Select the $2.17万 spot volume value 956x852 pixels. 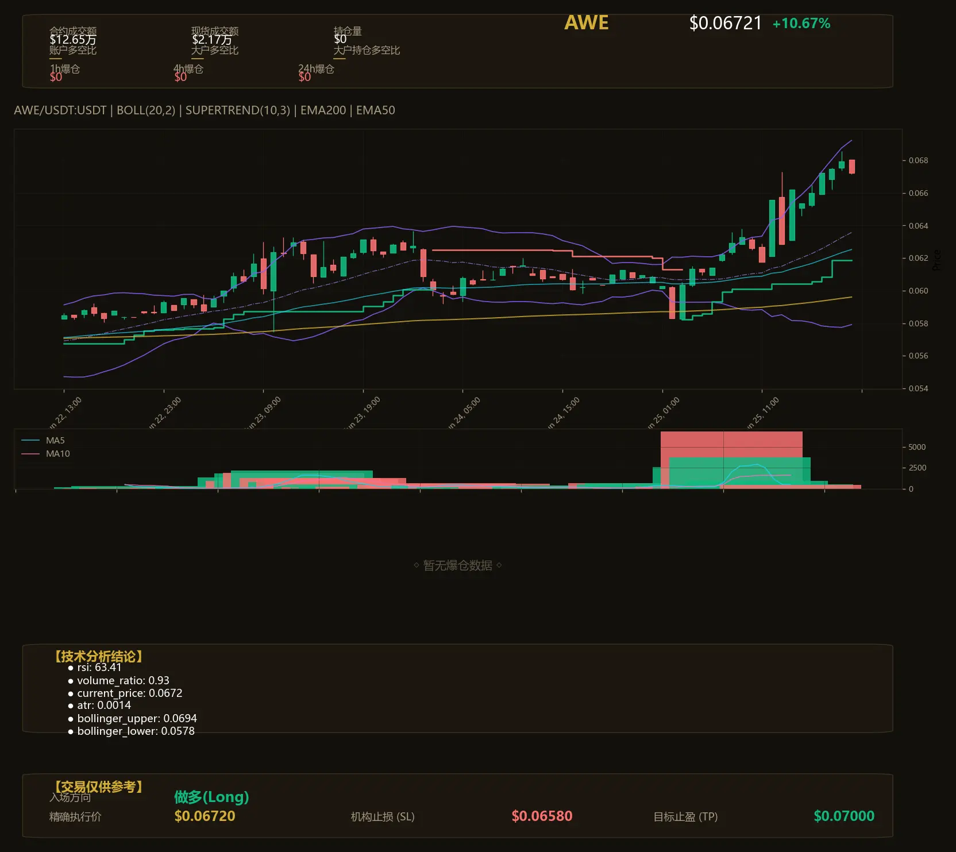pyautogui.click(x=212, y=40)
